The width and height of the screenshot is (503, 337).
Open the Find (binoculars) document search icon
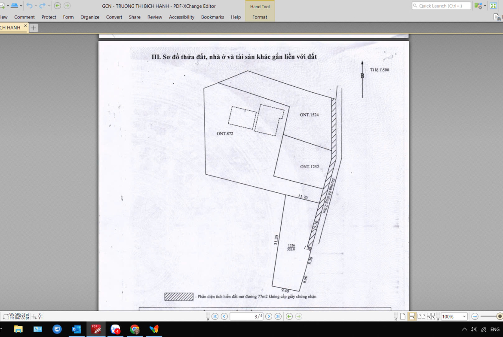click(x=497, y=17)
